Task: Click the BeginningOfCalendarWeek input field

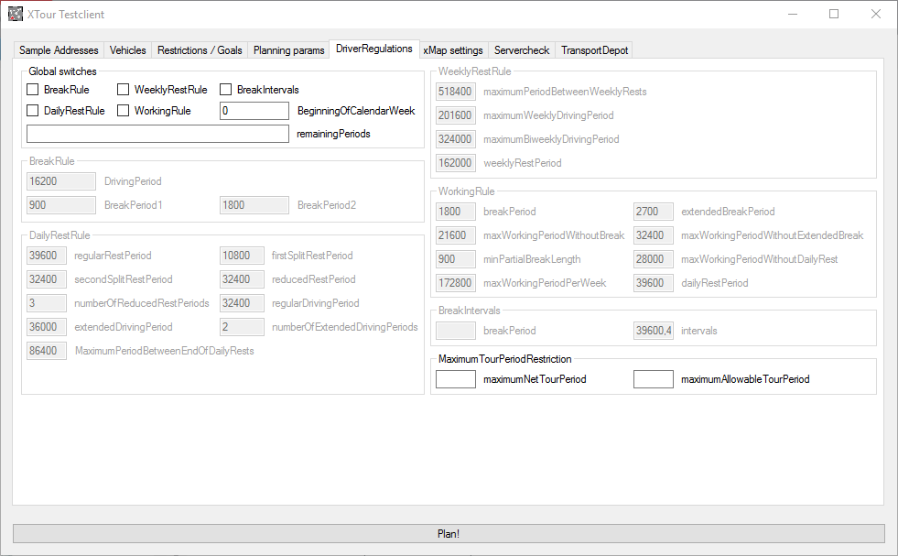Action: (x=254, y=111)
